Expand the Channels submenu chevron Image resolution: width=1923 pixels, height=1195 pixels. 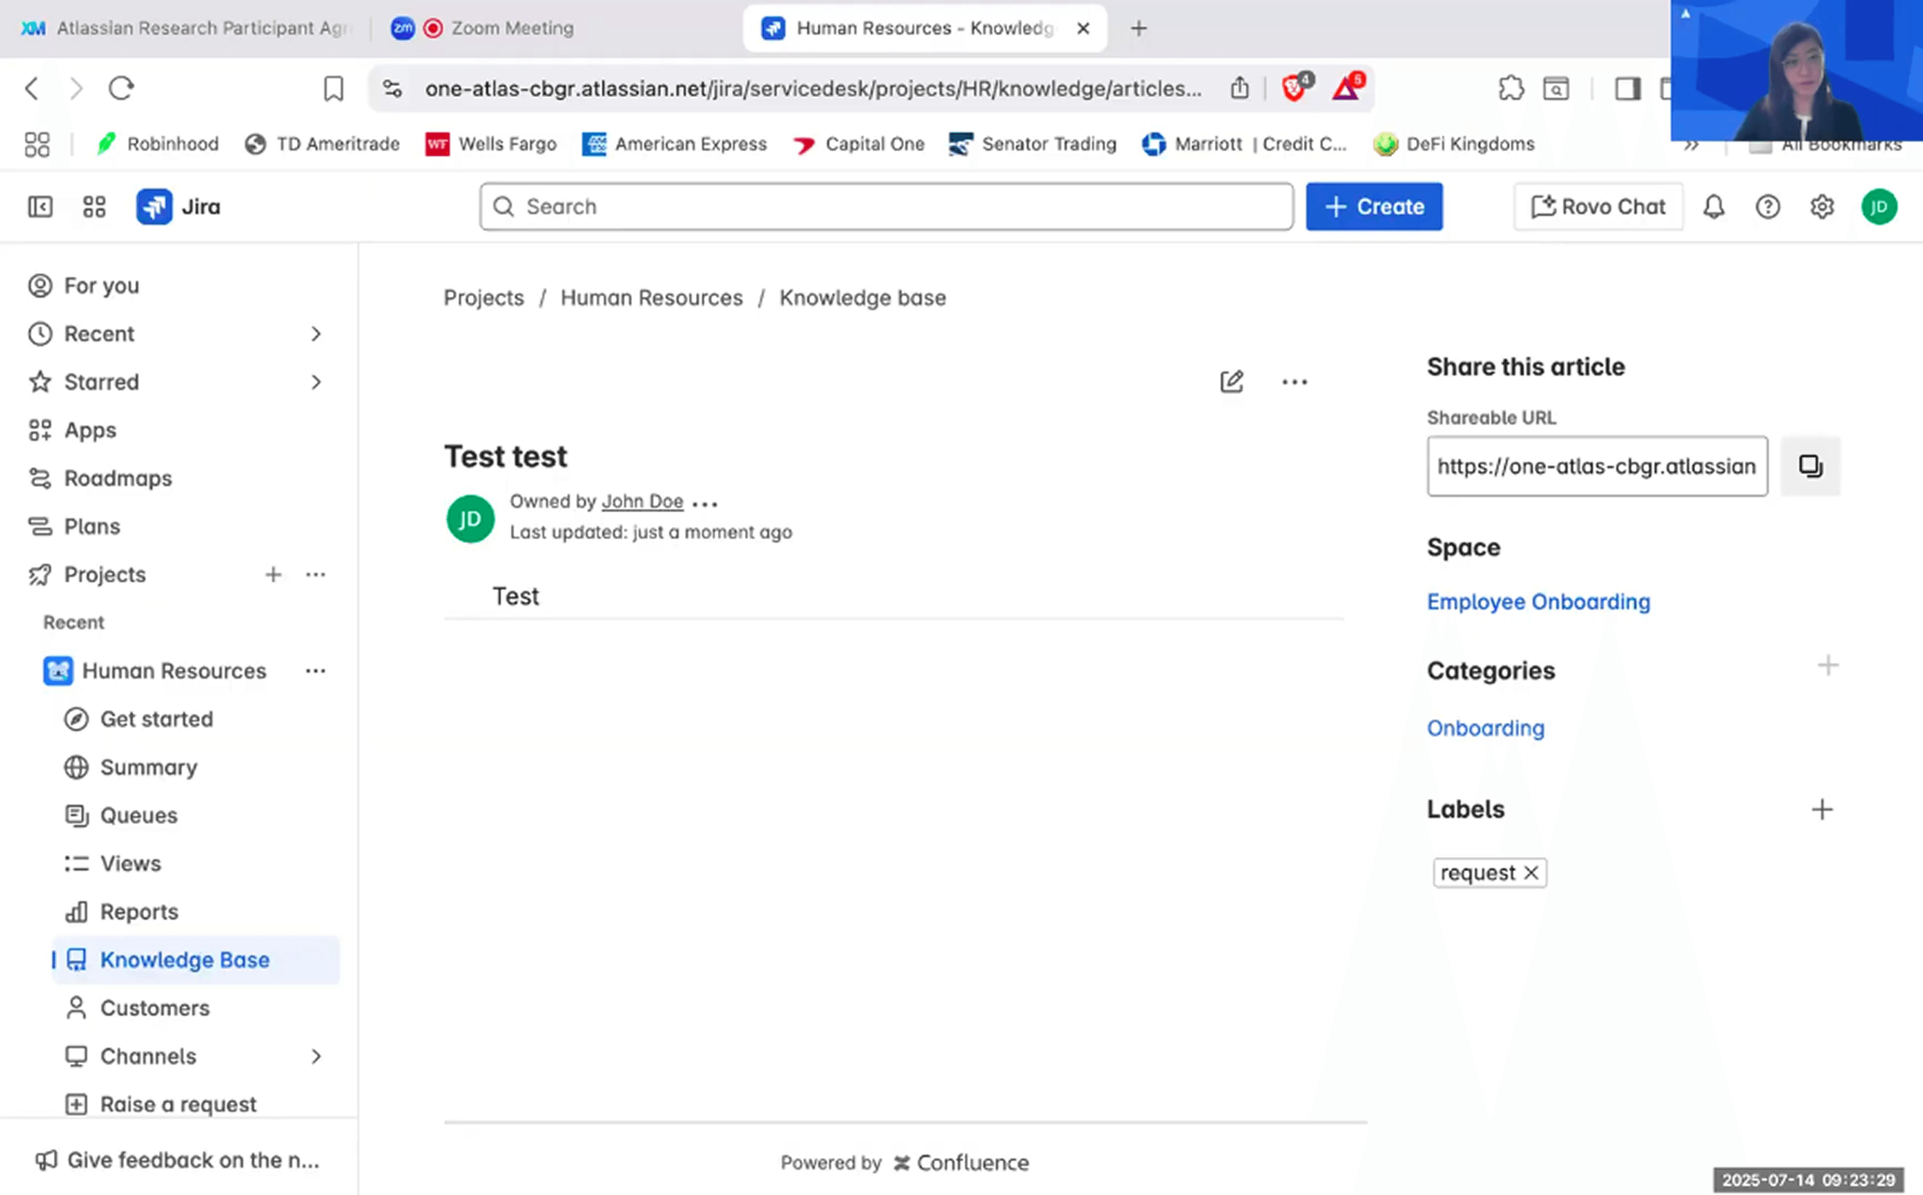pos(316,1057)
